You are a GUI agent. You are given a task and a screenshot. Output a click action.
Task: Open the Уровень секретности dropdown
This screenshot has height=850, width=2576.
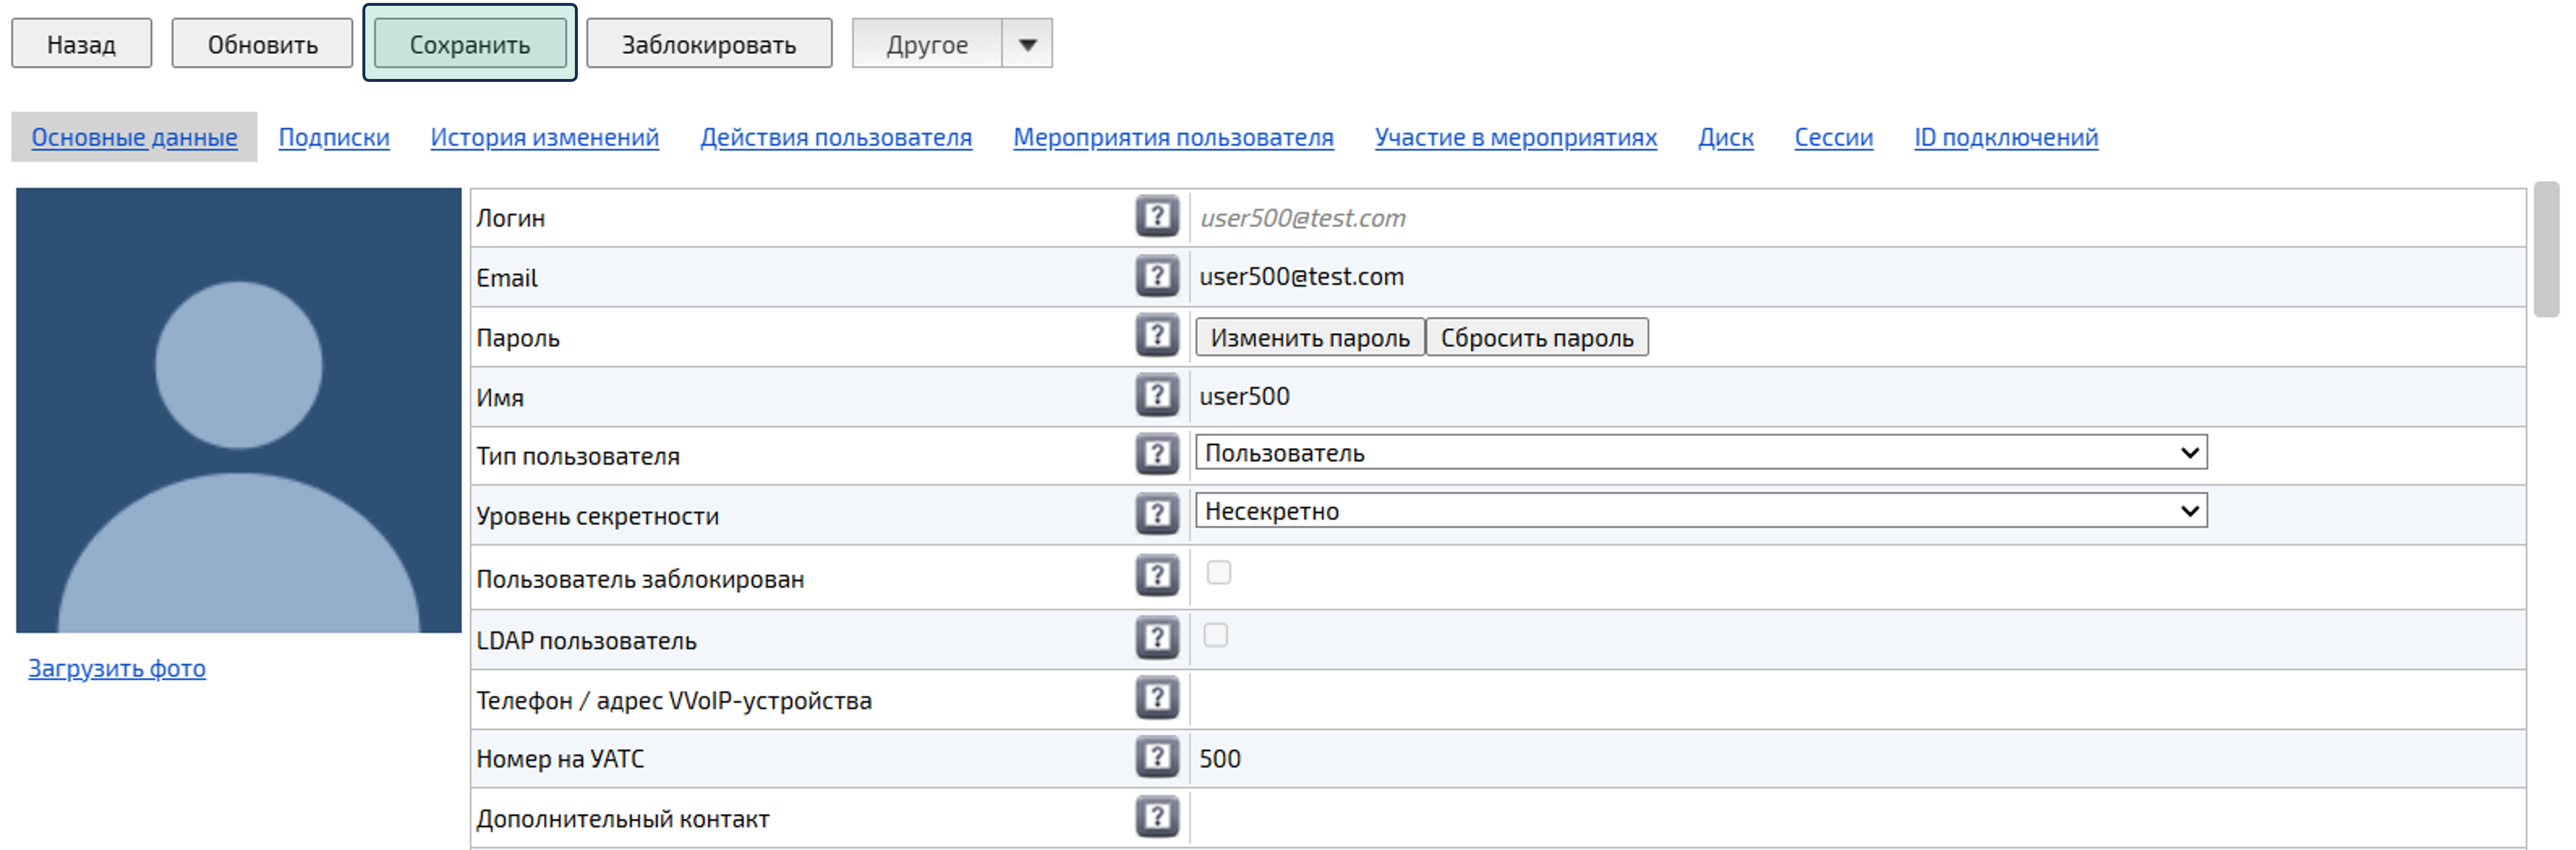point(1700,511)
